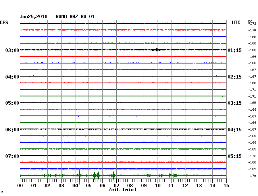Select minute axis tick label 10
This screenshot has width=258, height=196.
(158, 186)
